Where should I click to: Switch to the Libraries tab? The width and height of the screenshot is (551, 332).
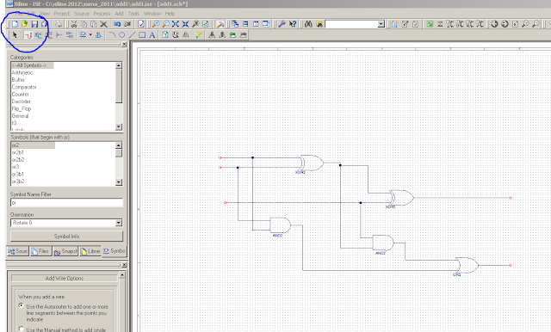click(90, 251)
